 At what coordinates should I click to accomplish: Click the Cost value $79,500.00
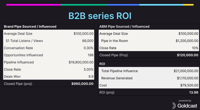(189, 85)
